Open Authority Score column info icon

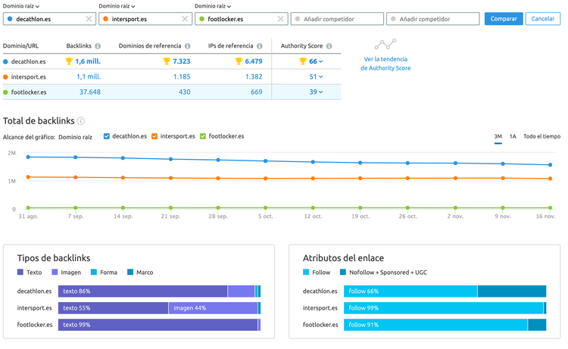point(329,46)
